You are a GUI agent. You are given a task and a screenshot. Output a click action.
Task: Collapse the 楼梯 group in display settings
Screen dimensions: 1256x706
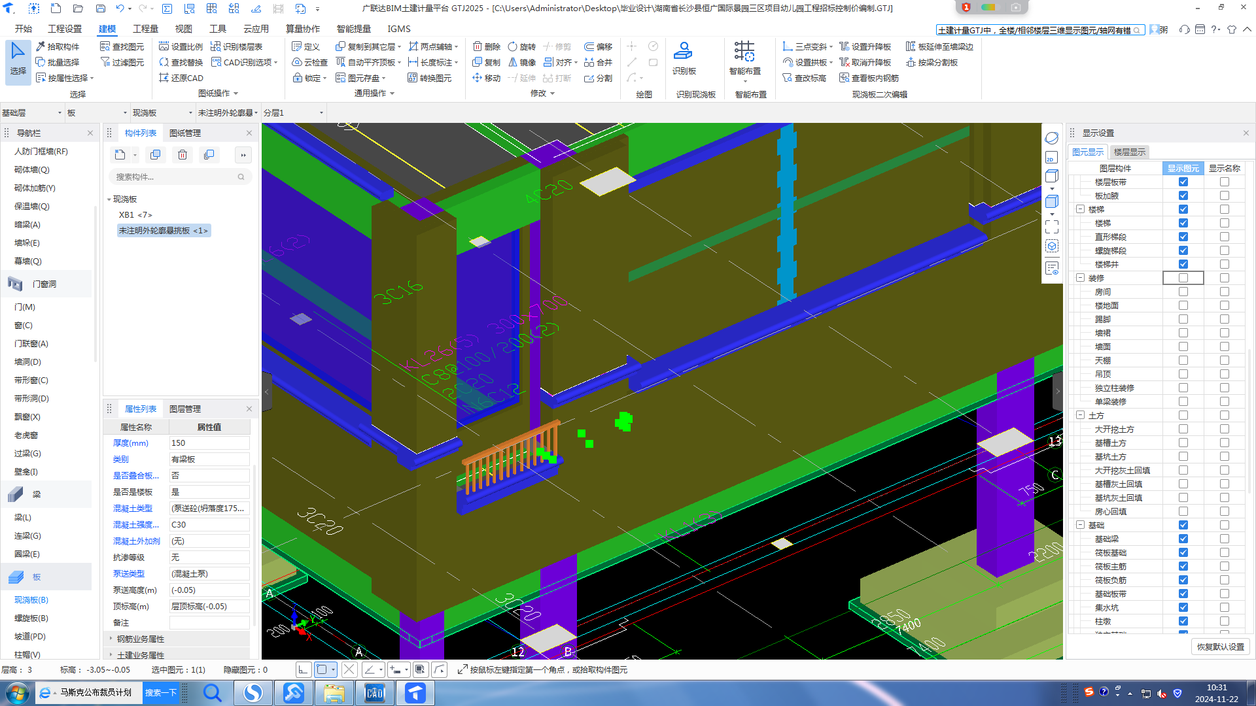pos(1080,209)
